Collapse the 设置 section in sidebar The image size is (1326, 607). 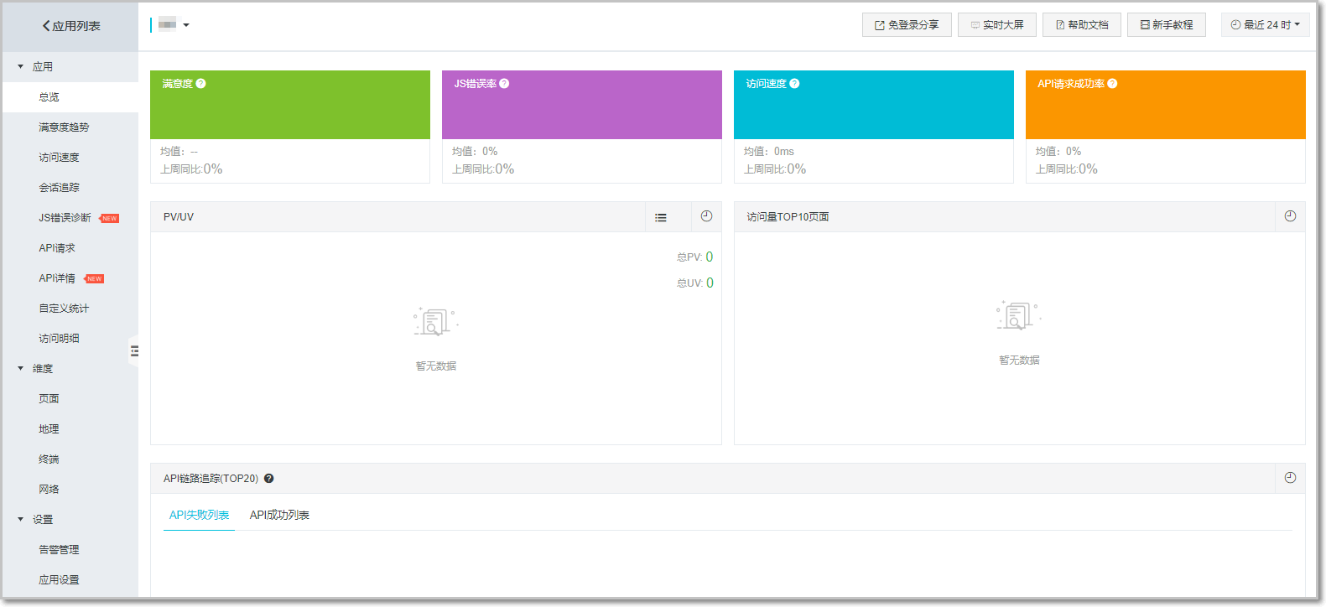click(21, 520)
